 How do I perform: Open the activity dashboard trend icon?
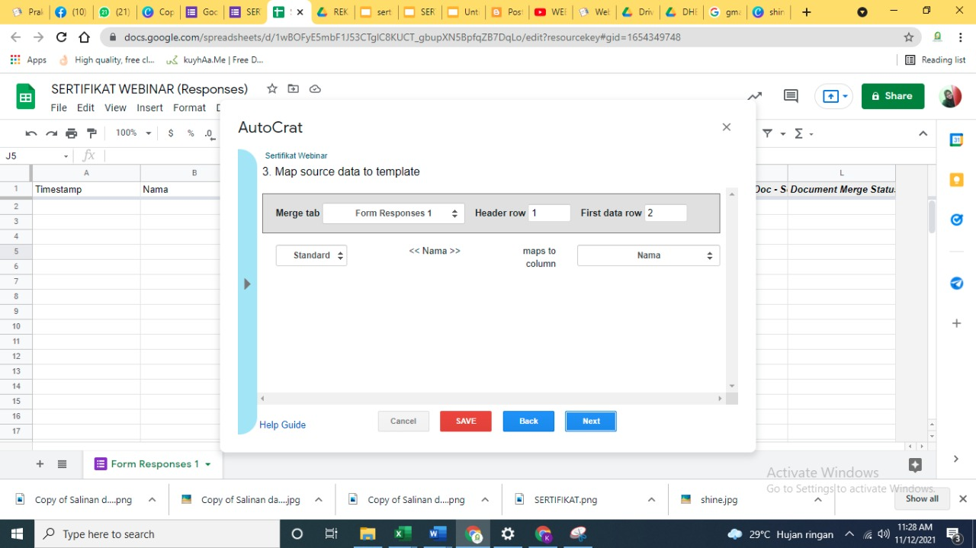pyautogui.click(x=754, y=96)
